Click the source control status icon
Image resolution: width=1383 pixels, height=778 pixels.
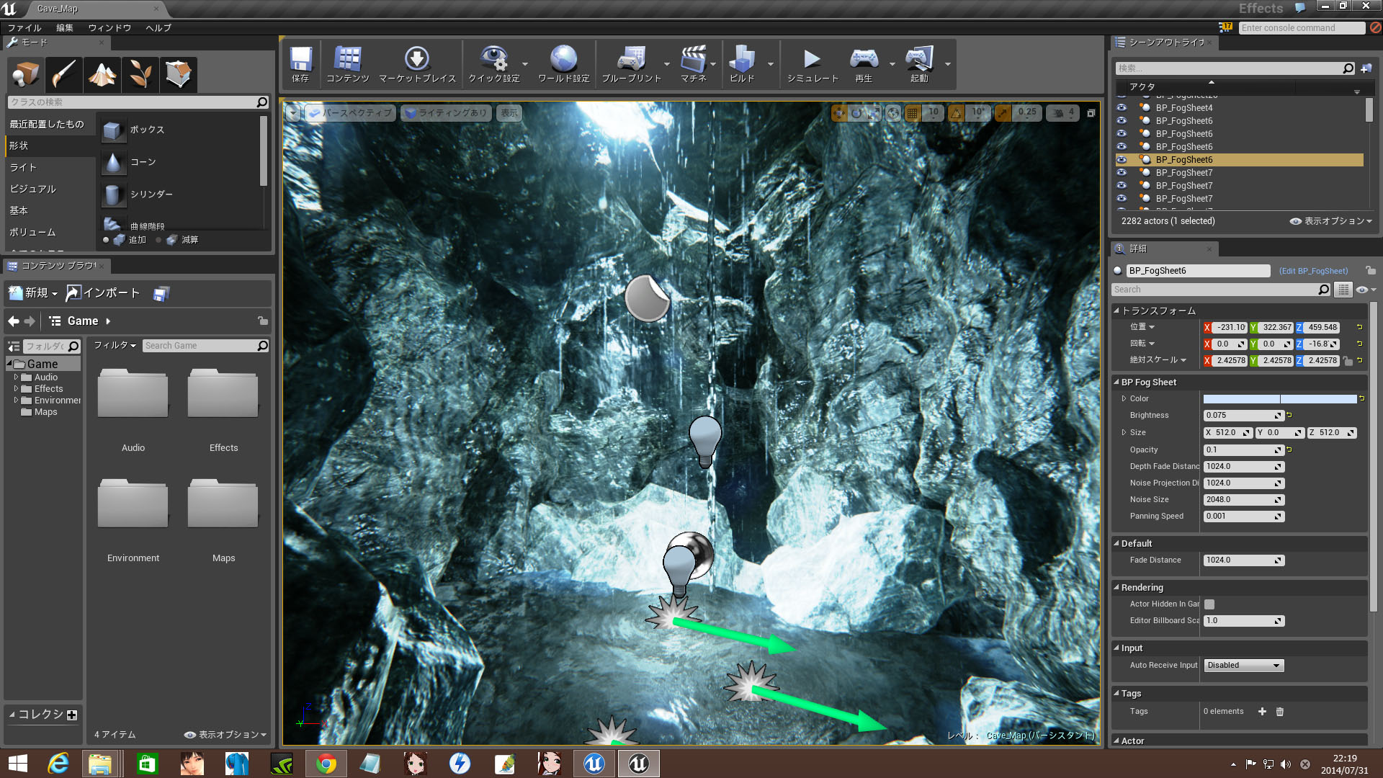pyautogui.click(x=1376, y=27)
